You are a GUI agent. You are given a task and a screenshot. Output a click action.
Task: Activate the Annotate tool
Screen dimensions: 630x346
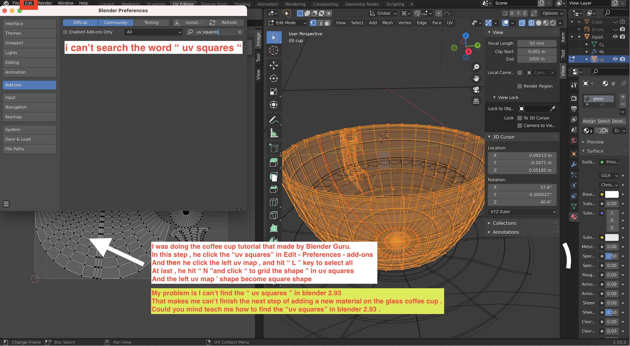(x=274, y=120)
